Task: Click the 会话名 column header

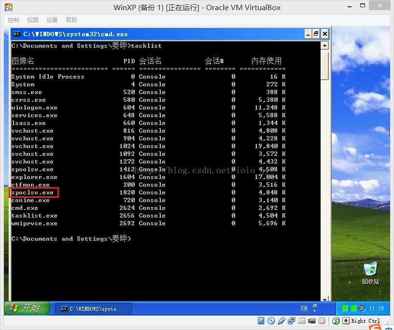Action: point(150,61)
